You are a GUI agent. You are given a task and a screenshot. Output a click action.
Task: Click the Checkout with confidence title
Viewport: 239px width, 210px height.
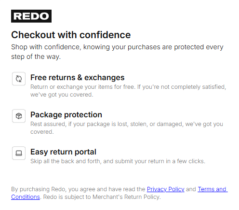coord(71,35)
